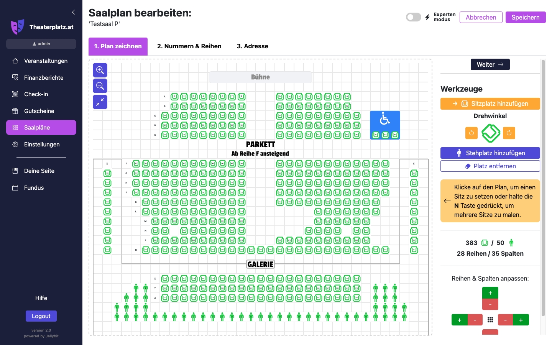This screenshot has height=345, width=552.
Task: Open the Saalpläne section in the sidebar
Action: [x=41, y=127]
